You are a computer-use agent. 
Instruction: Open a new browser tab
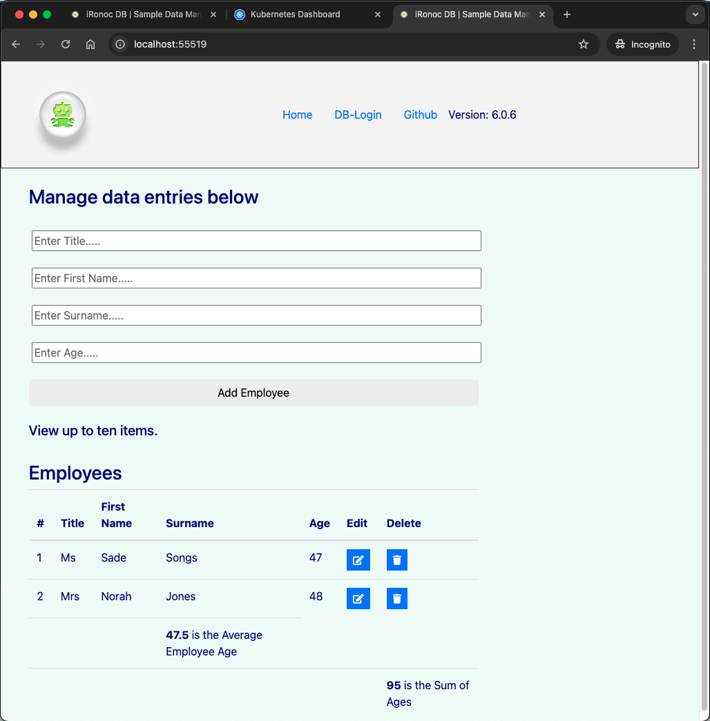tap(567, 14)
